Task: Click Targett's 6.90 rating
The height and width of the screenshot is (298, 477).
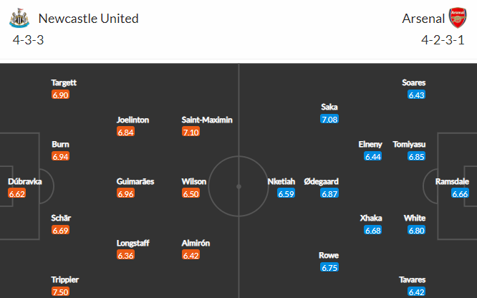Action: point(60,95)
